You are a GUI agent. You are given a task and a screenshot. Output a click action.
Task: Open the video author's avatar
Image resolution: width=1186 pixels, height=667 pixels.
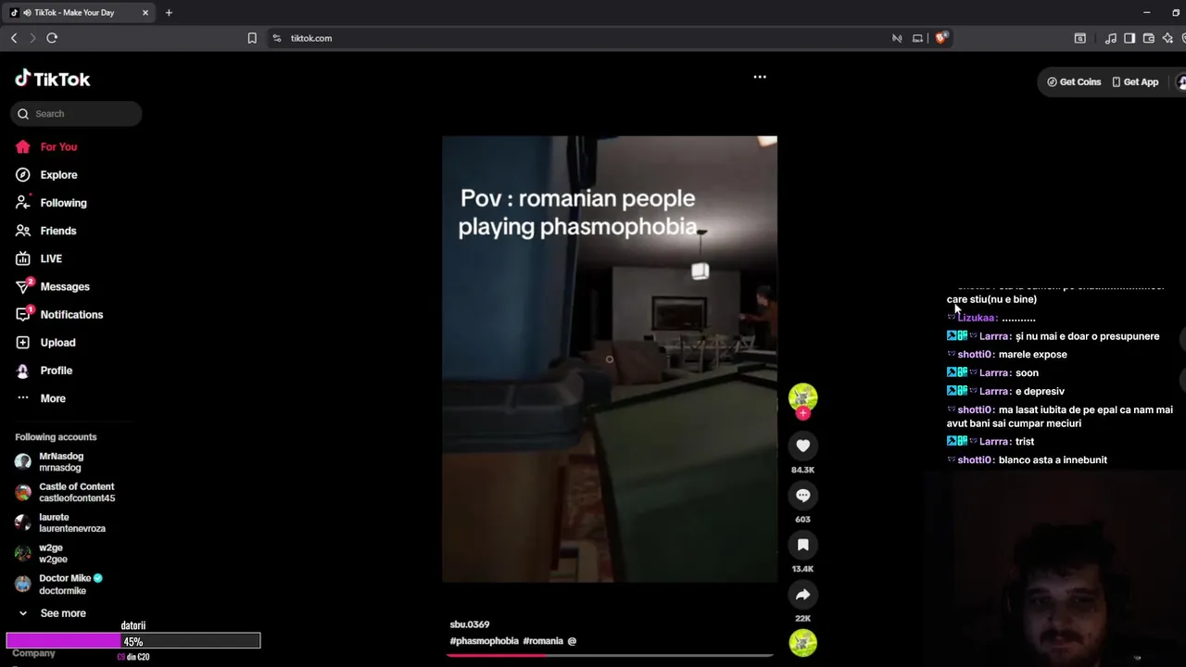[x=803, y=397]
